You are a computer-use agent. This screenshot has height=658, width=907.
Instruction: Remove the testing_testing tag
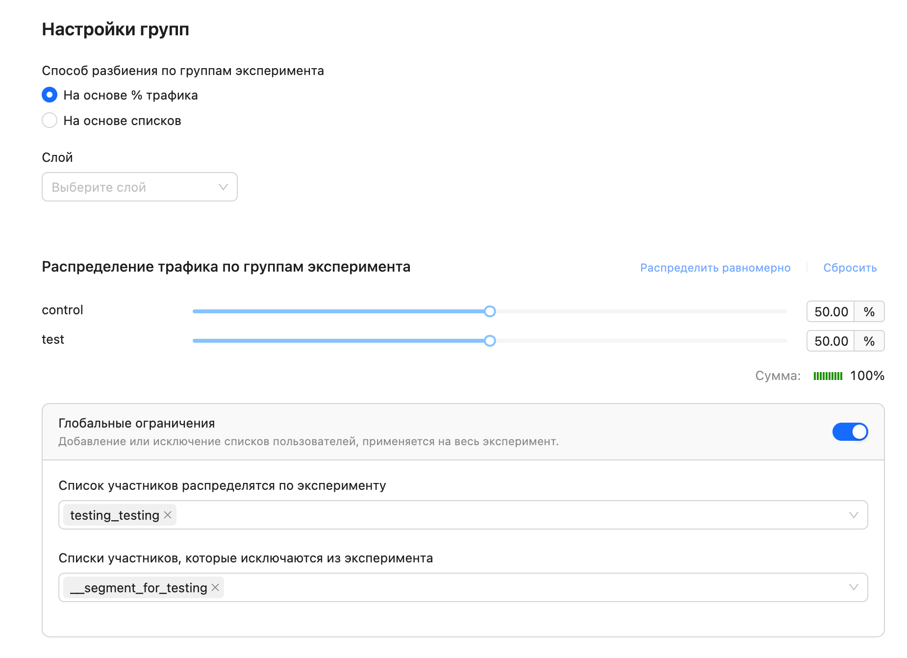point(168,515)
